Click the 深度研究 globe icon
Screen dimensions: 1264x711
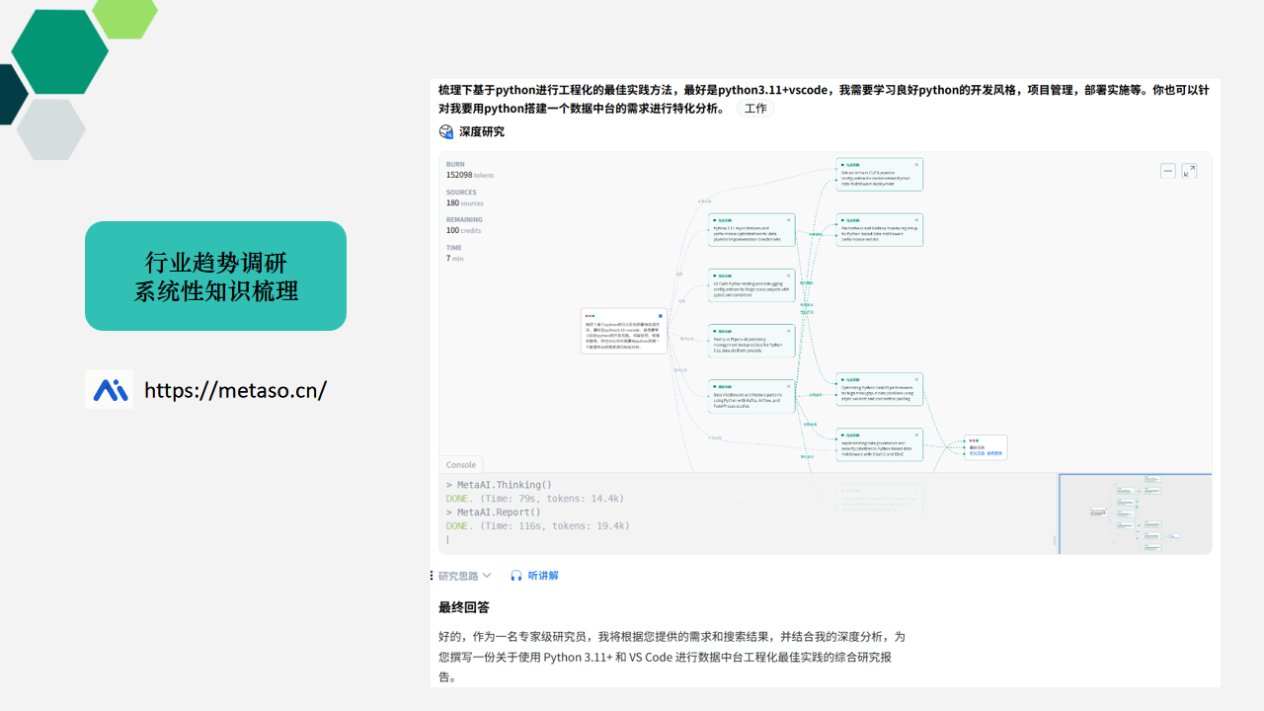(x=446, y=131)
